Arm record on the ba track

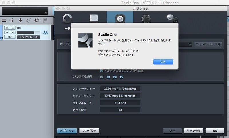pos(7,33)
